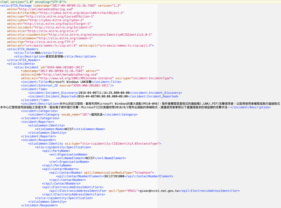This screenshot has width=281, height=208.
Task: Click phone number (02)27391000
Action: coord(114,176)
